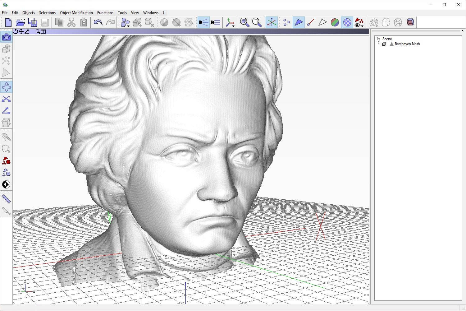Viewport: 466px width, 311px height.
Task: Undo the last action
Action: coord(98,22)
